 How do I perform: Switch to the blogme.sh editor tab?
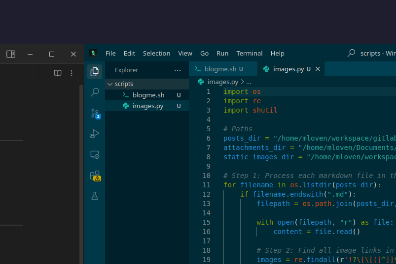coord(220,69)
